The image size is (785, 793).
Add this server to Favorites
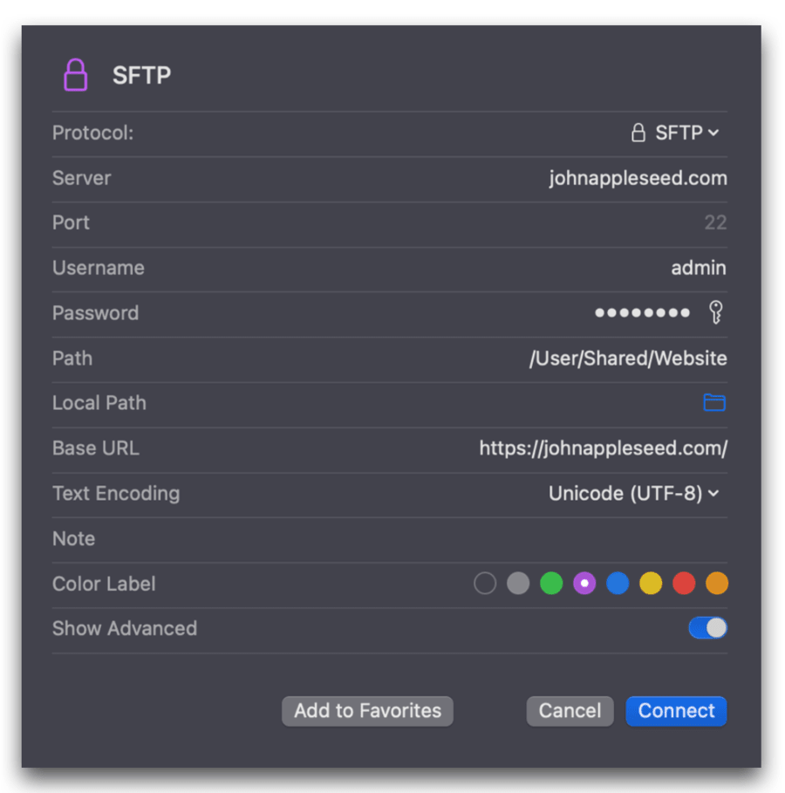pos(367,711)
